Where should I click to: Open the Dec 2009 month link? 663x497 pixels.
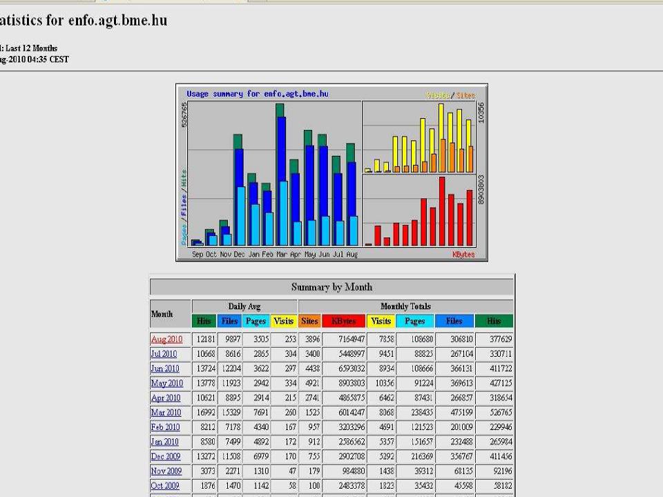point(166,456)
